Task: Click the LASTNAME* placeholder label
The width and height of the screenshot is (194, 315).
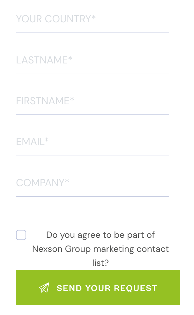Action: point(44,60)
